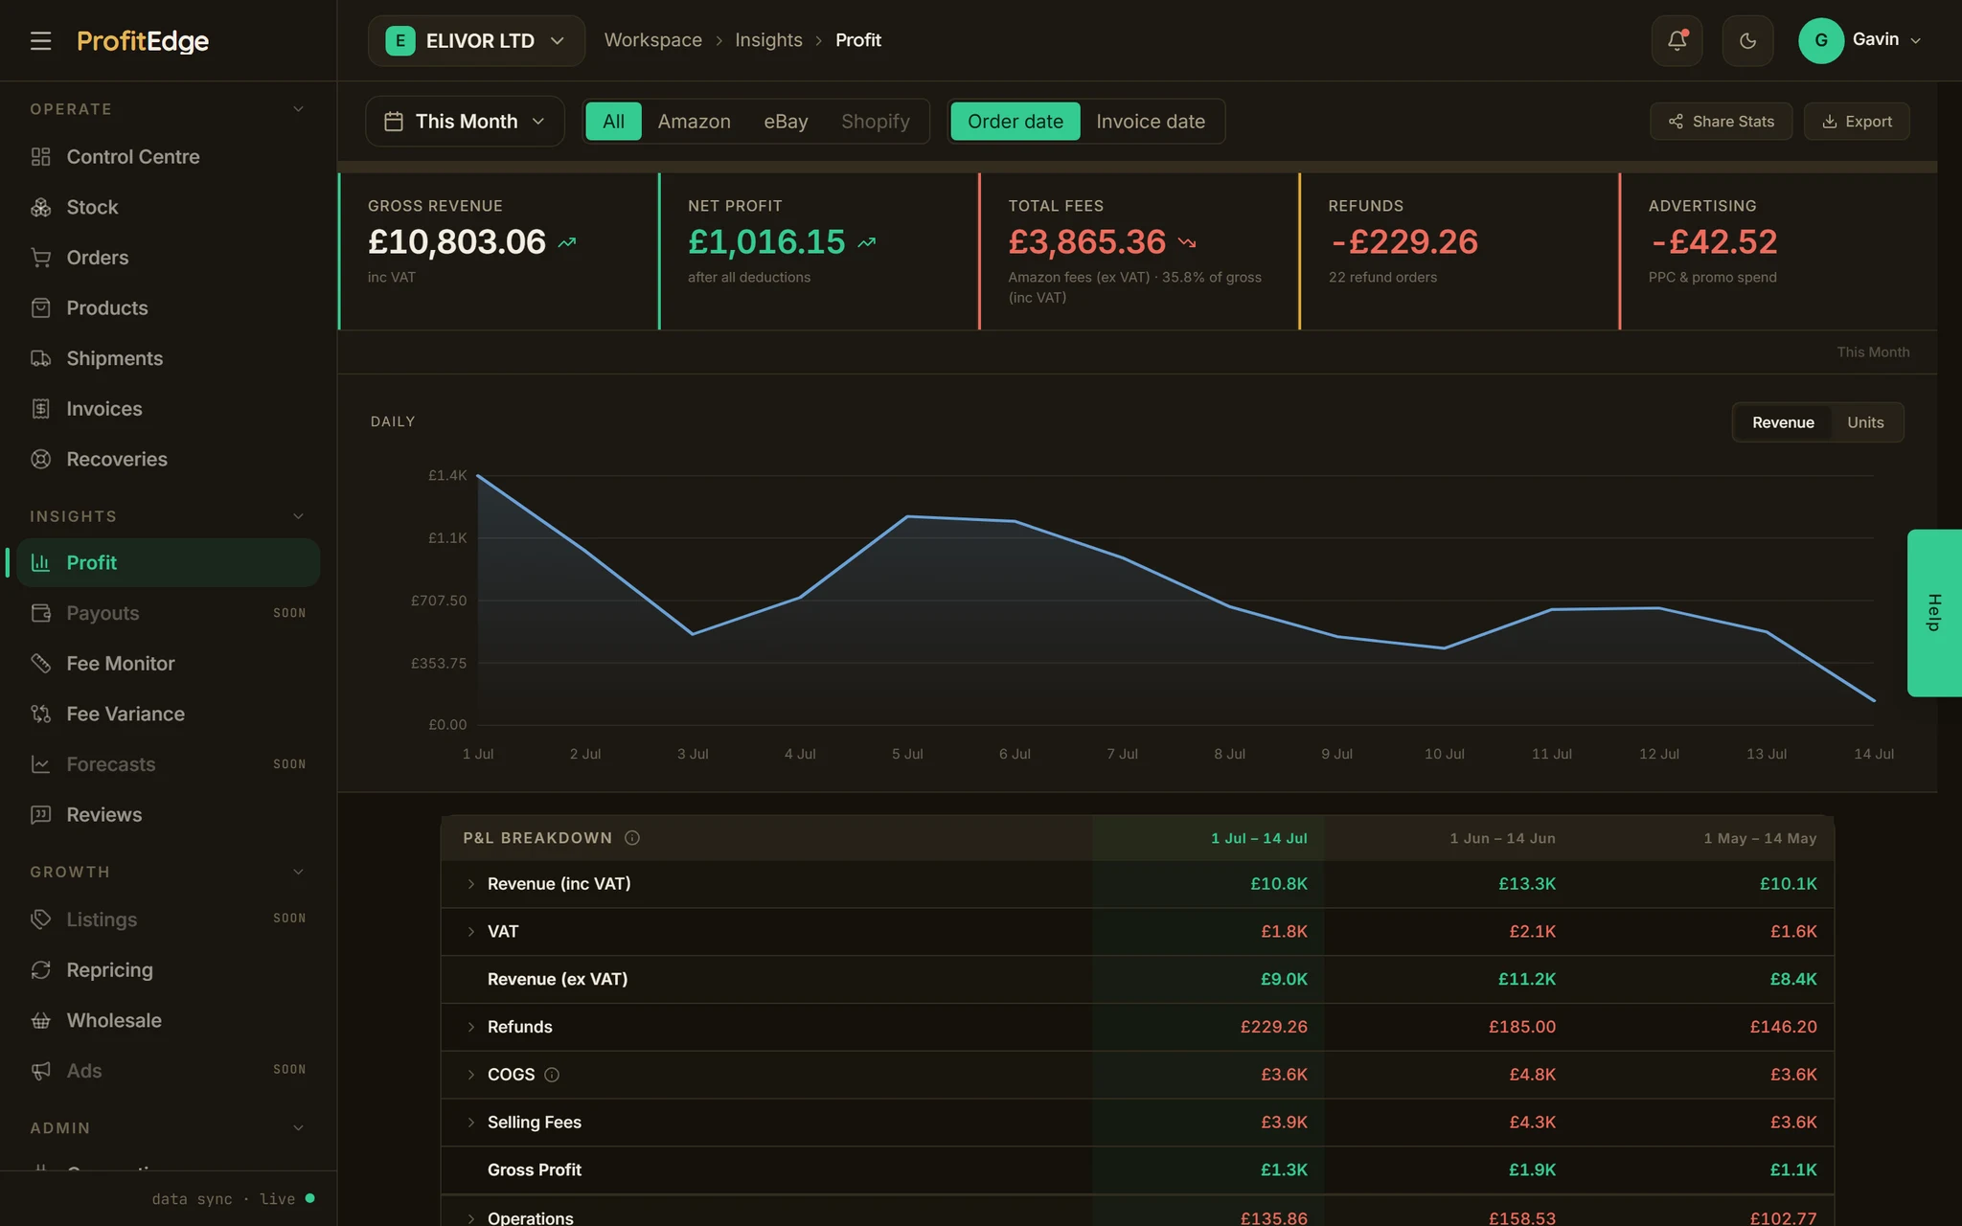This screenshot has height=1226, width=1962.
Task: Open the ELIVOR LTD workspace dropdown
Action: pos(476,40)
